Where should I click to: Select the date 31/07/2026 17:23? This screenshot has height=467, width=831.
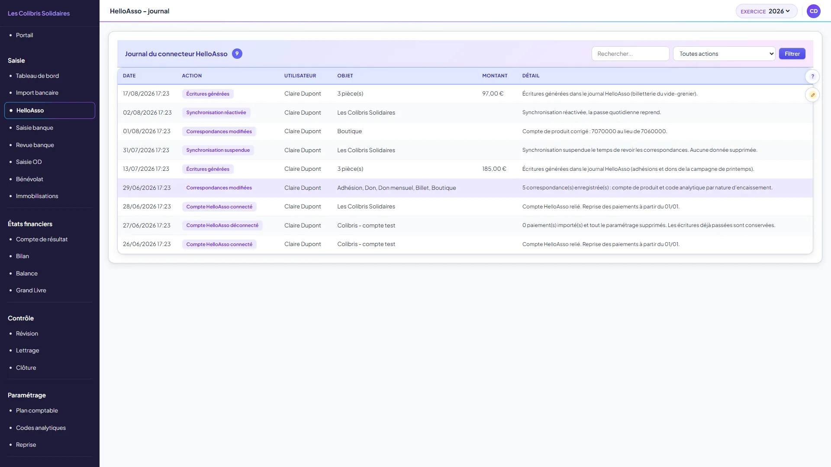(146, 150)
